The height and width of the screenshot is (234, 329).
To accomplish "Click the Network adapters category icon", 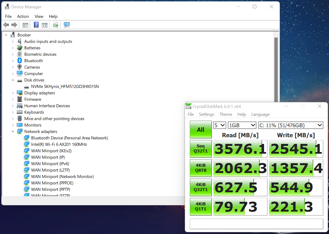I will coord(20,131).
